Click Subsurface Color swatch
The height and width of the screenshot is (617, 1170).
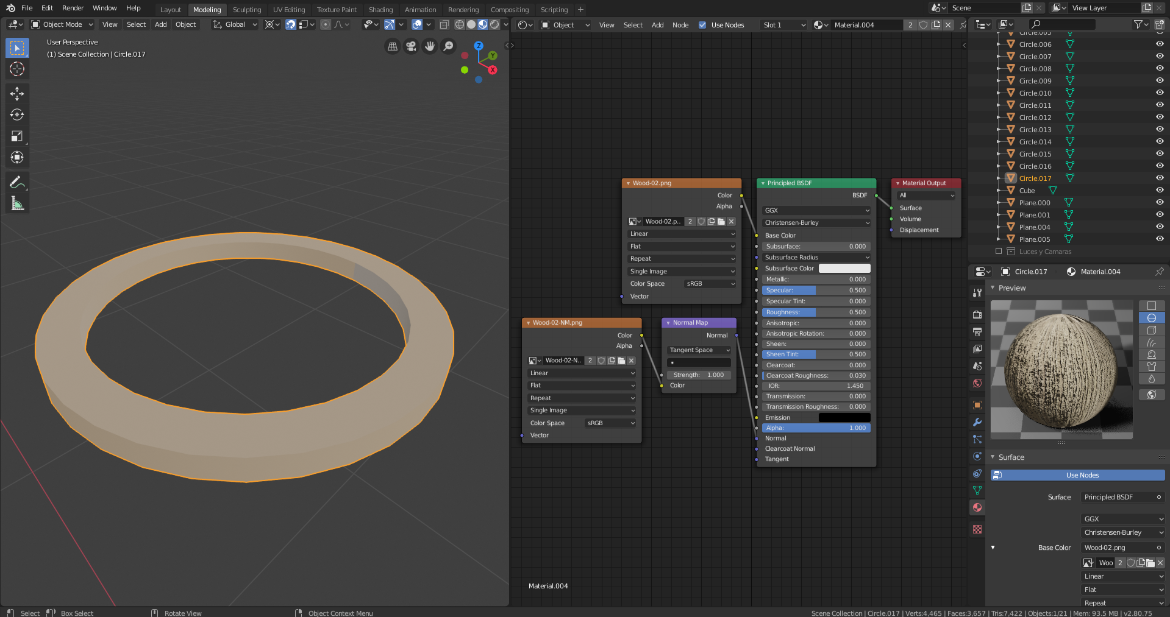[844, 268]
